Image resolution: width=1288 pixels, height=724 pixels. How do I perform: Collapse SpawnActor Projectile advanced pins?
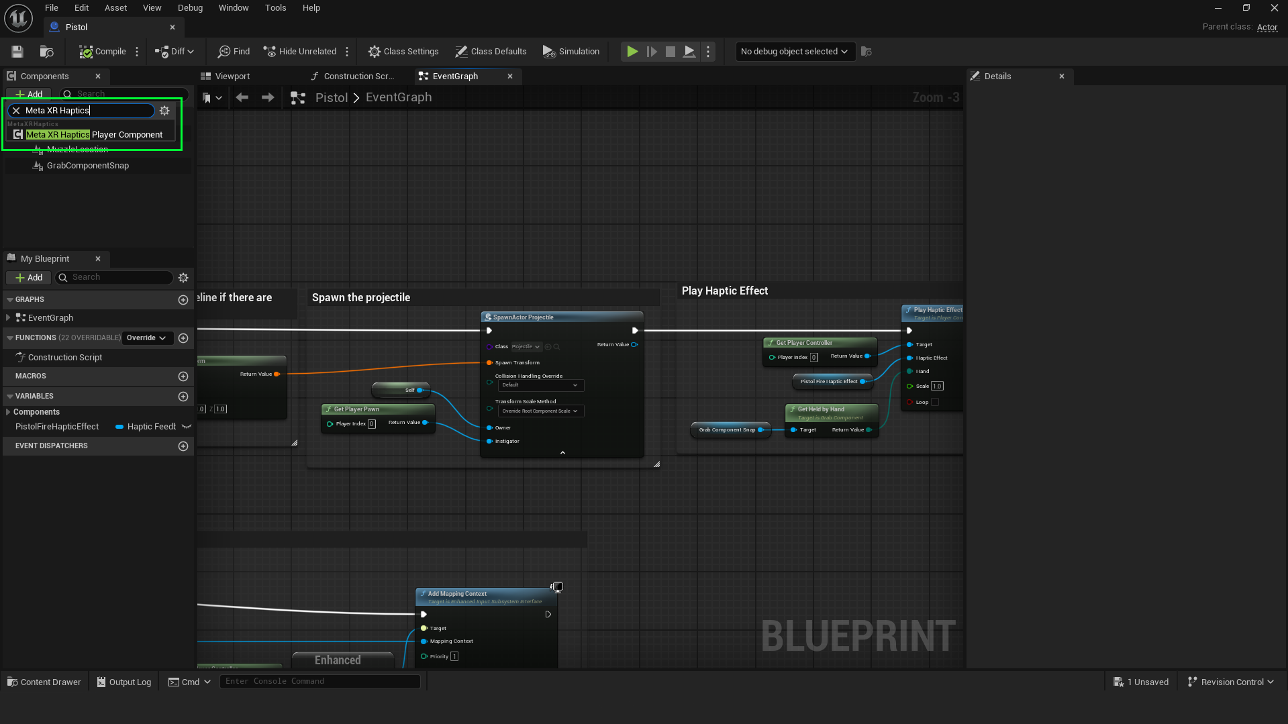(562, 453)
